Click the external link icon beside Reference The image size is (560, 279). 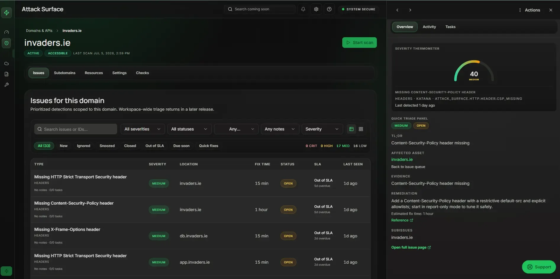click(411, 220)
